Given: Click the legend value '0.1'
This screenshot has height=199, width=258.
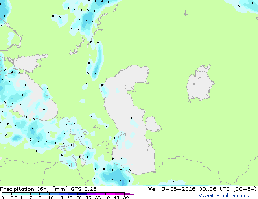Looking at the screenshot, I should [x=5, y=197].
